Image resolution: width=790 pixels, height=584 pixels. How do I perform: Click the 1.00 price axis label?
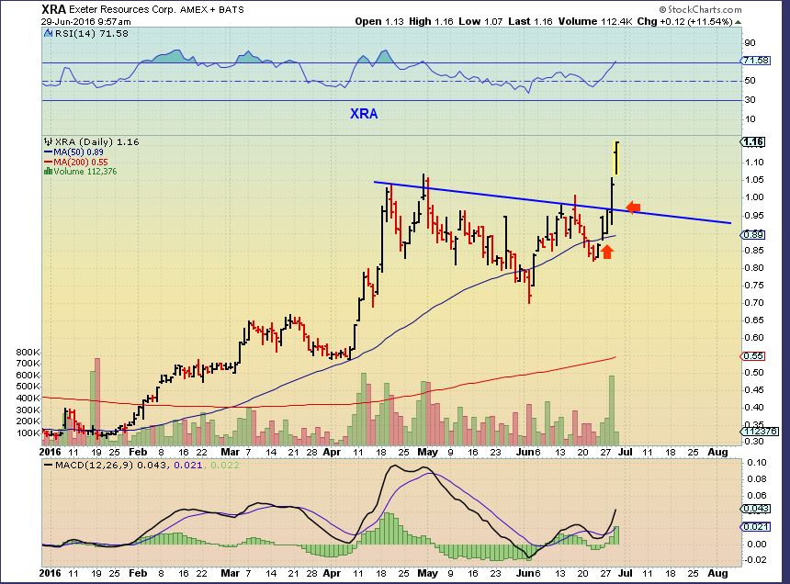pyautogui.click(x=754, y=197)
